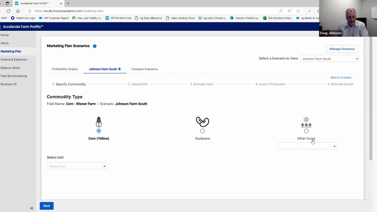Open the Risk Solutions Practice bookmark

tap(278, 18)
